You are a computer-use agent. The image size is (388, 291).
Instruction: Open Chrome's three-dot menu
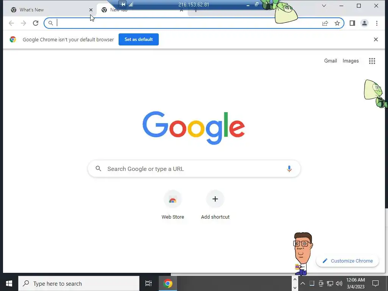(x=377, y=23)
